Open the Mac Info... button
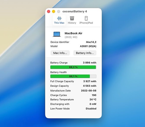 tap(60, 53)
